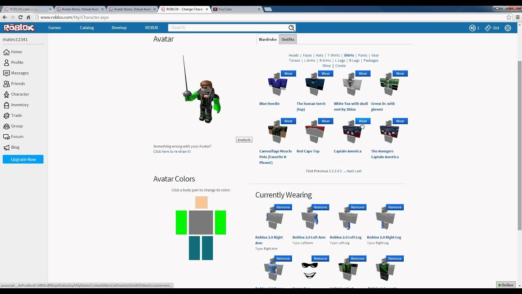This screenshot has height=294, width=522.
Task: Open The Avengers Captain America link
Action: [x=385, y=154]
